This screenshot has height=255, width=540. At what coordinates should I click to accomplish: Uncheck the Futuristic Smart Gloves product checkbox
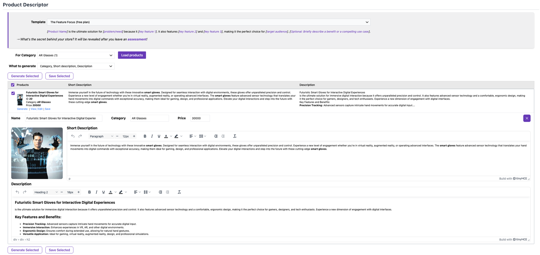(x=13, y=93)
